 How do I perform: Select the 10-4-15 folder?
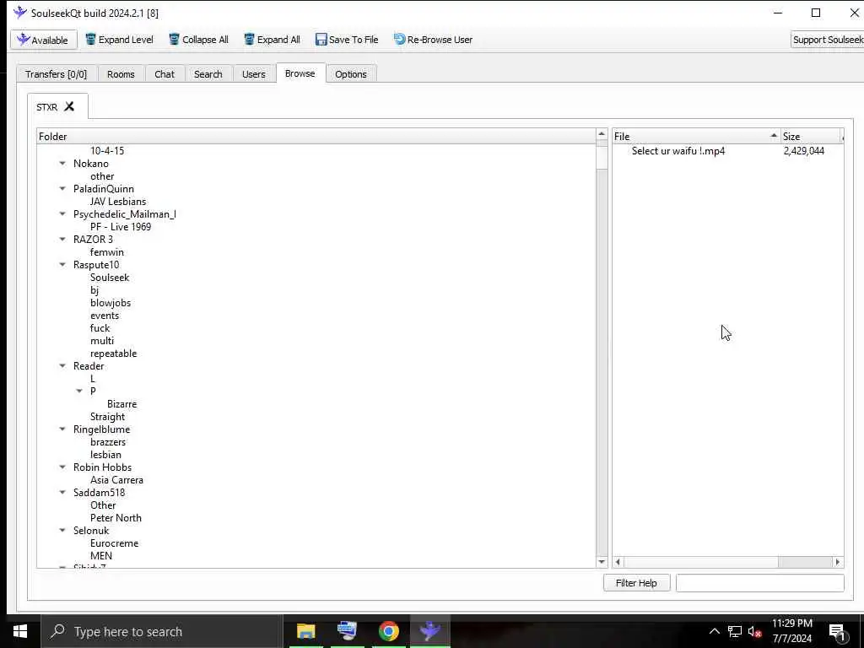click(x=107, y=151)
